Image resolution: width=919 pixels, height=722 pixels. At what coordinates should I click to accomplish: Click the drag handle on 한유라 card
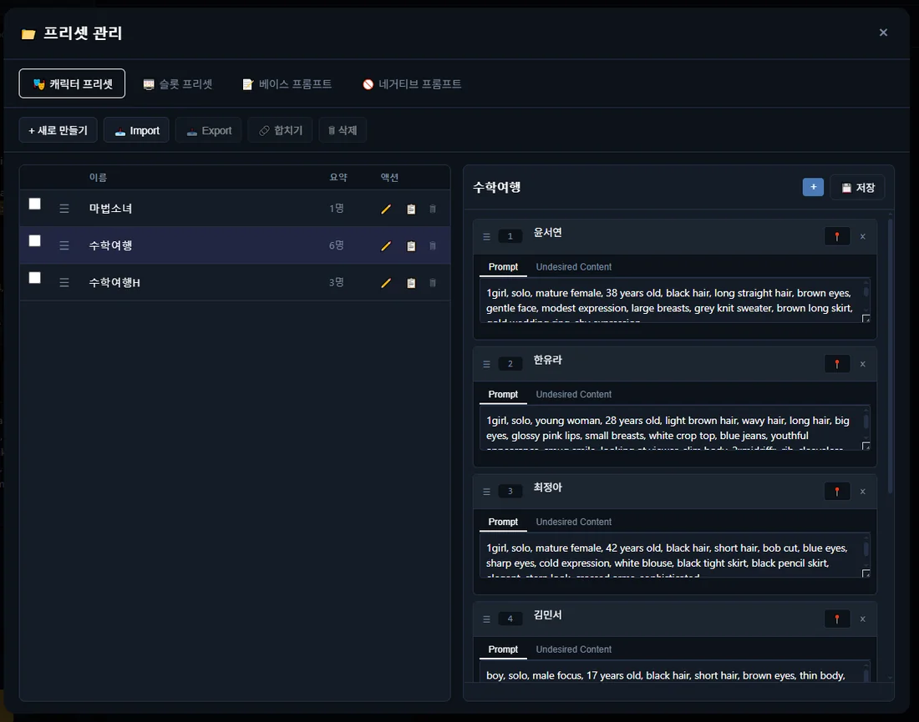pos(486,364)
